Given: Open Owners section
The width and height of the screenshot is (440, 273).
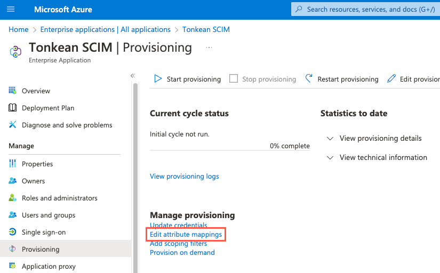Looking at the screenshot, I should (x=34, y=181).
